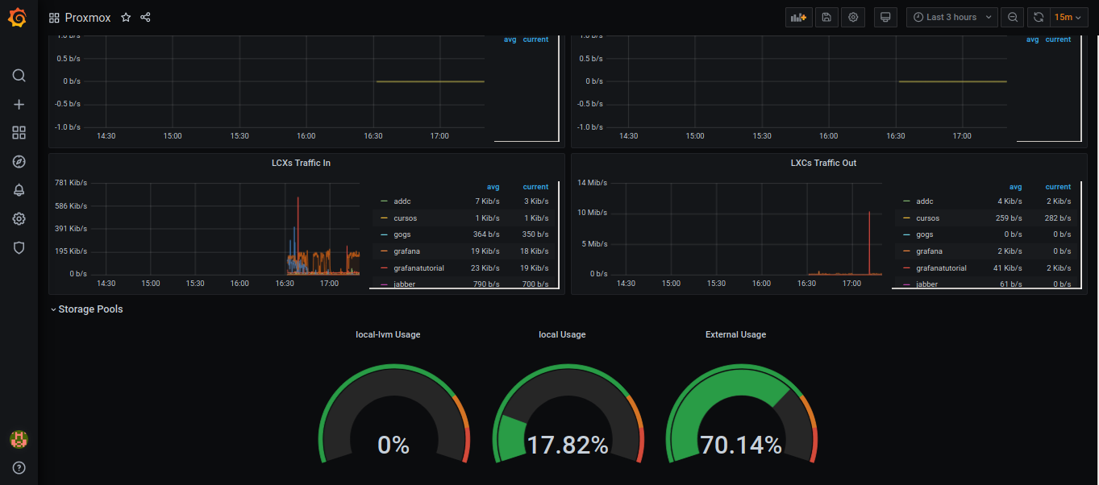This screenshot has width=1099, height=485.
Task: Toggle grafana series in Traffic Out legend
Action: 930,251
